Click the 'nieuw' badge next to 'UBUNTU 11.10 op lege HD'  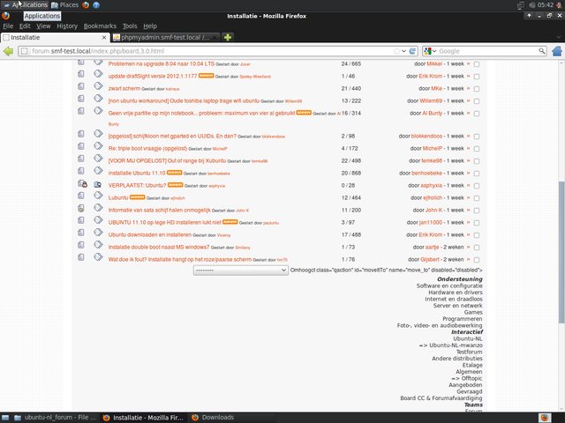point(230,222)
